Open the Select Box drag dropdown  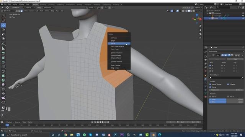click(49, 8)
